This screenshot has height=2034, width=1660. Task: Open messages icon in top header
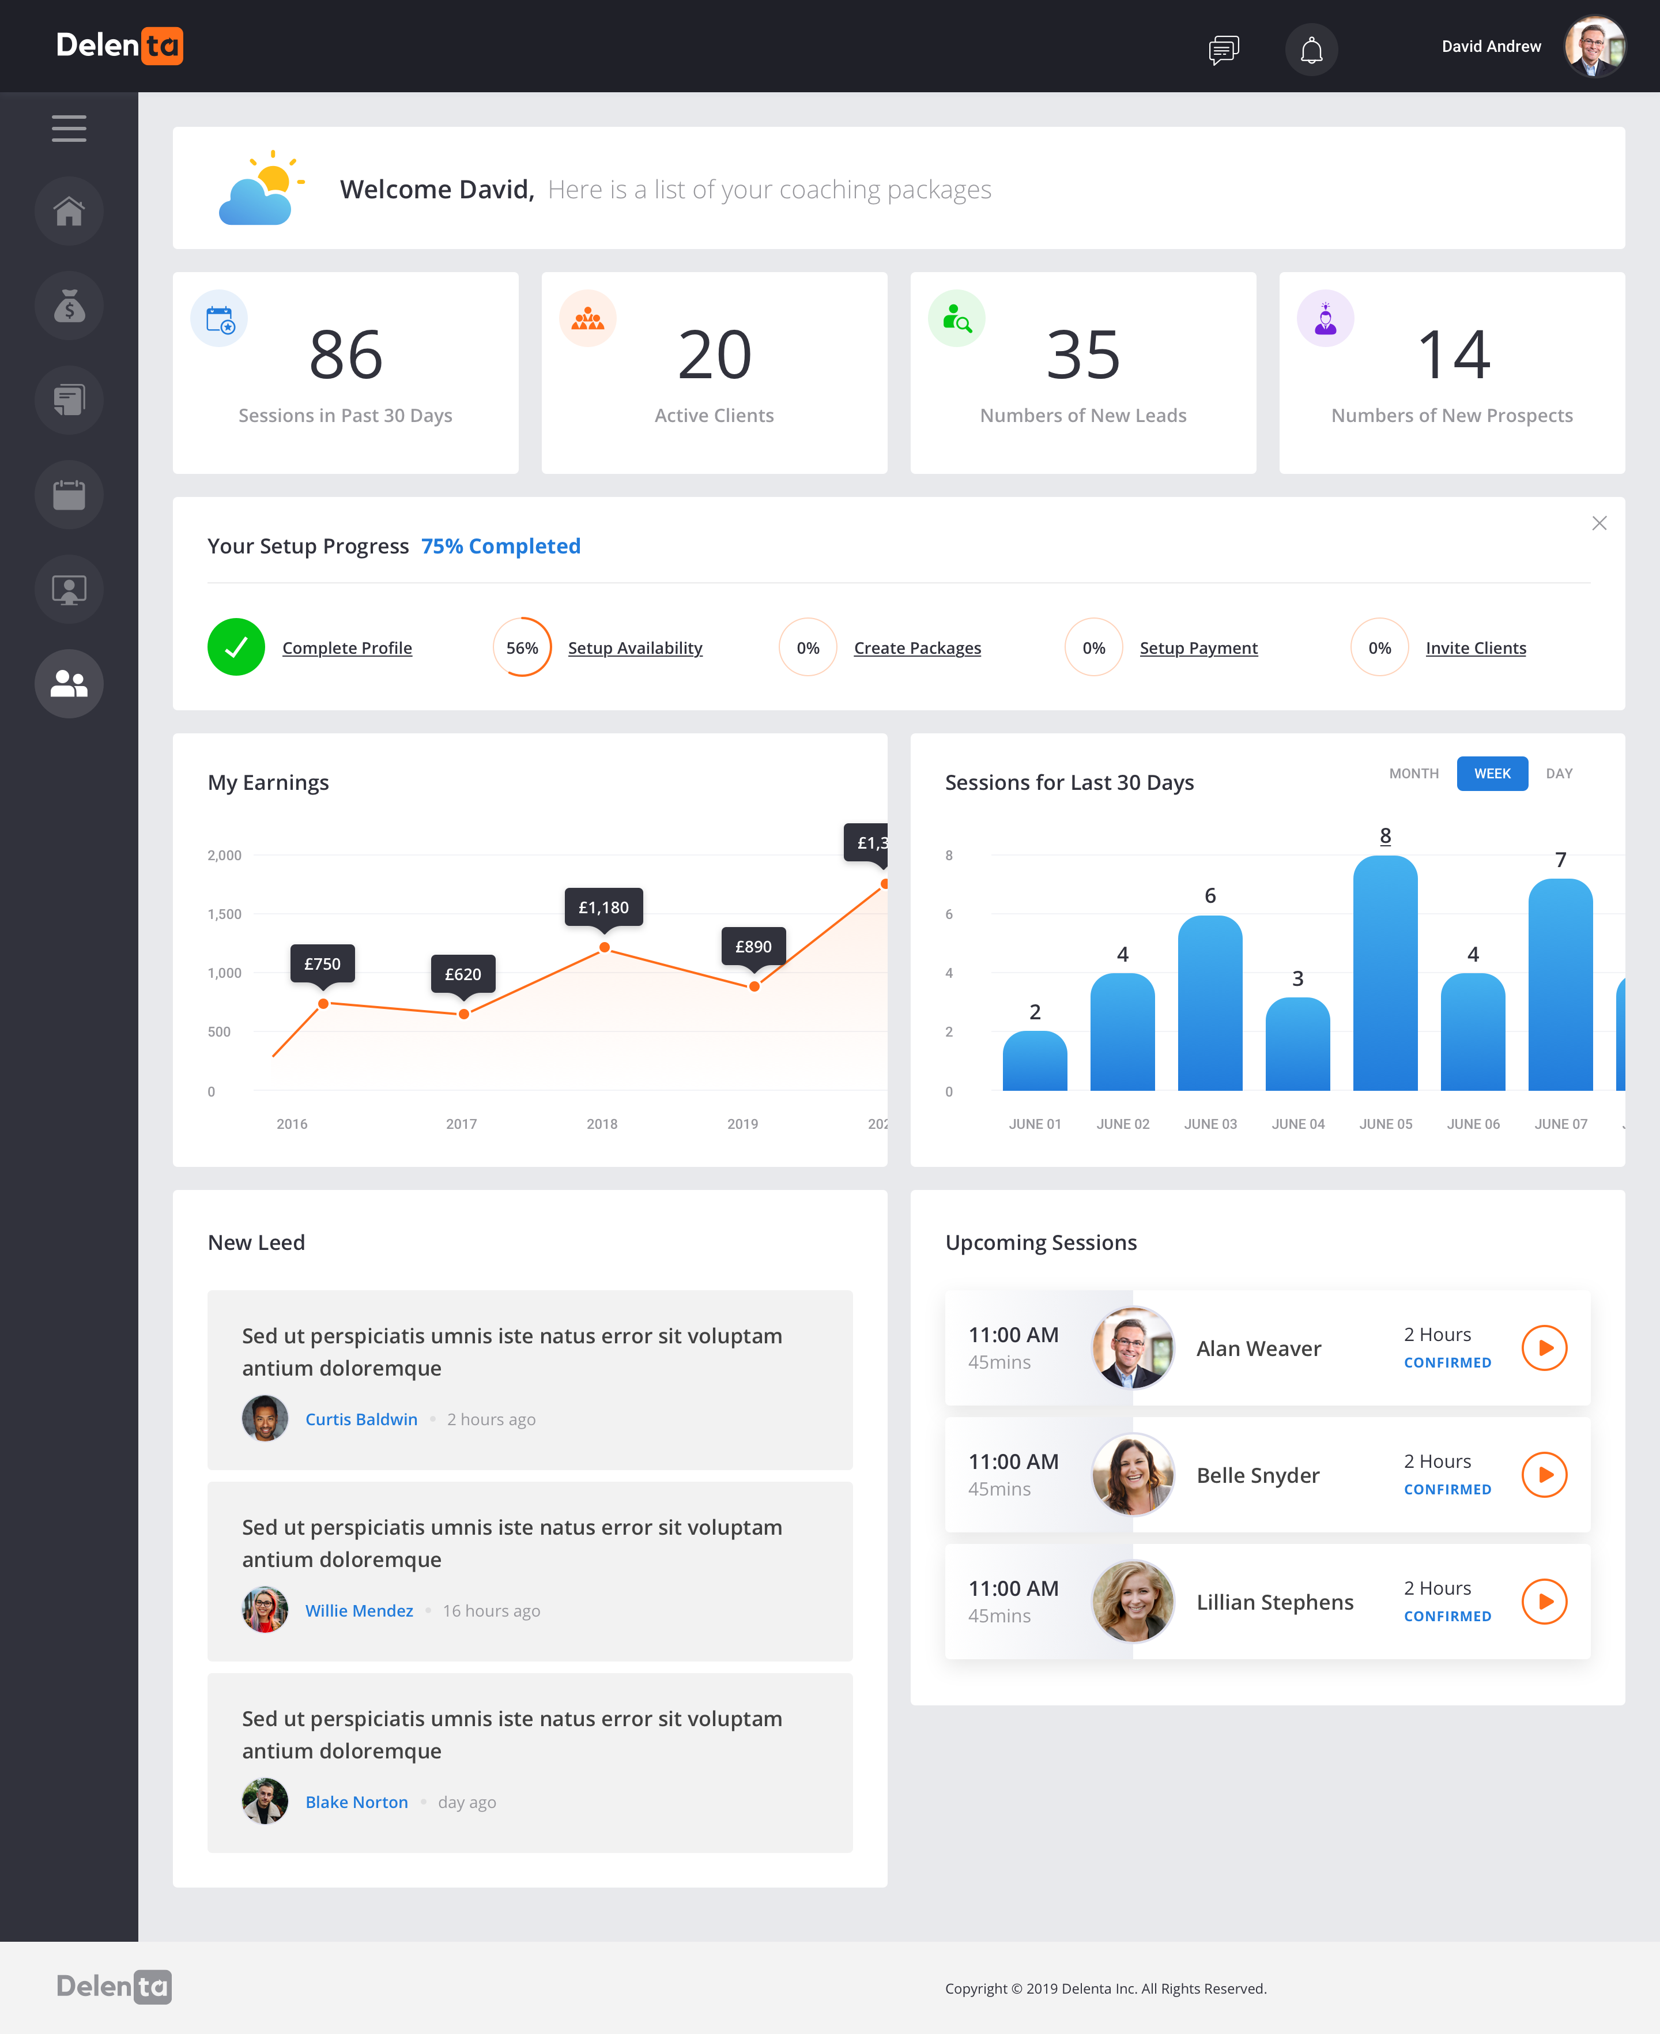tap(1223, 50)
